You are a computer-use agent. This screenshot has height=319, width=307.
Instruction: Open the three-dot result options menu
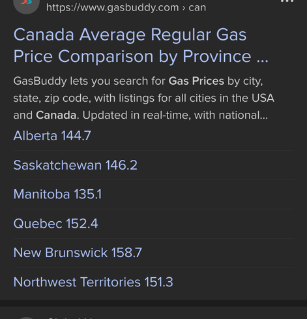287,1
